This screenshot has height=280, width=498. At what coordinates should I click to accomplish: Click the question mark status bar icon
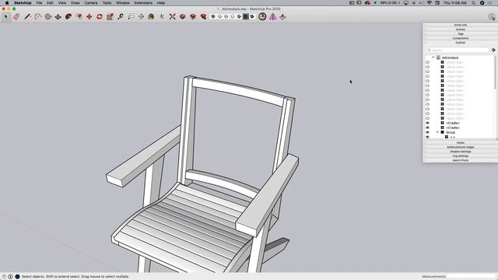(4, 277)
